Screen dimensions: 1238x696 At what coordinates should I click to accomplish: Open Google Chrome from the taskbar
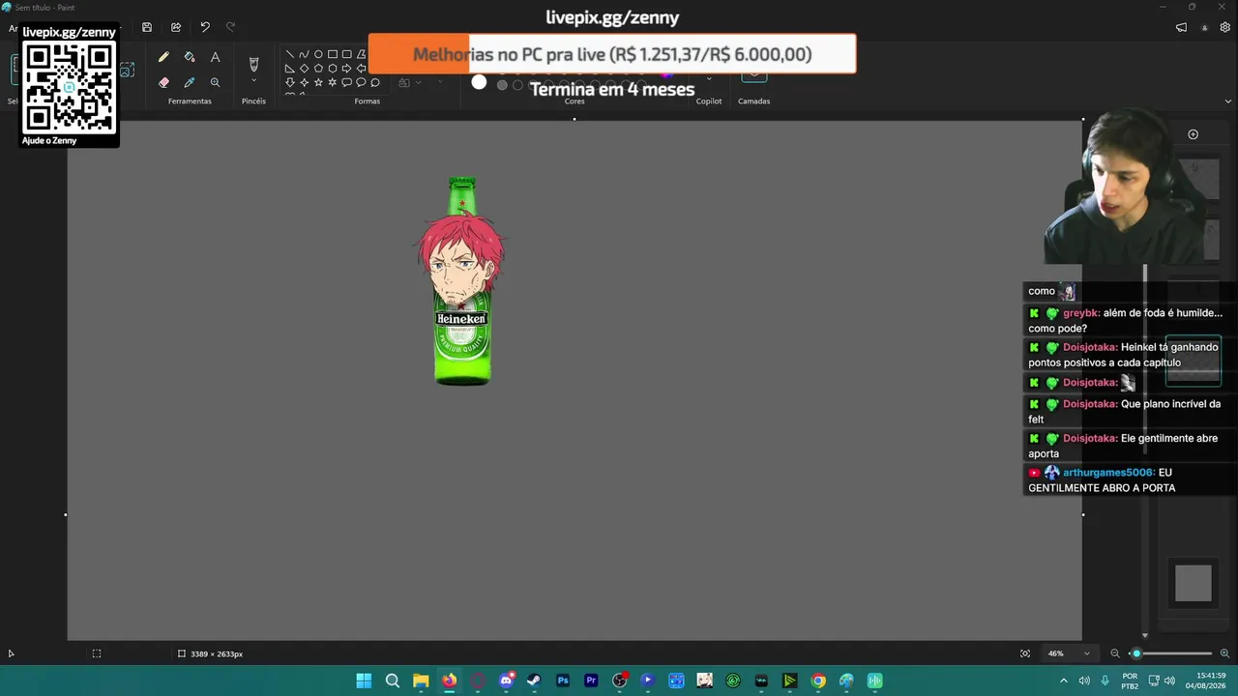[x=818, y=681]
